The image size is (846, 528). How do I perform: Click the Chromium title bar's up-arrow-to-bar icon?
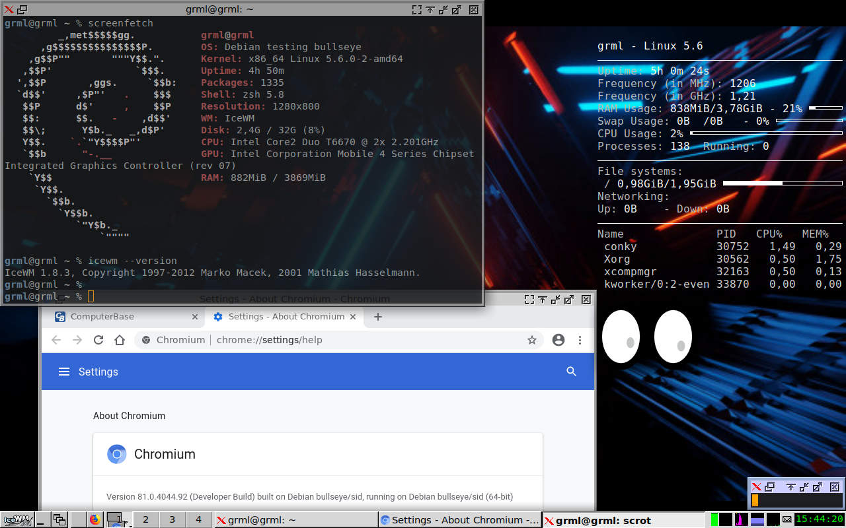(543, 300)
